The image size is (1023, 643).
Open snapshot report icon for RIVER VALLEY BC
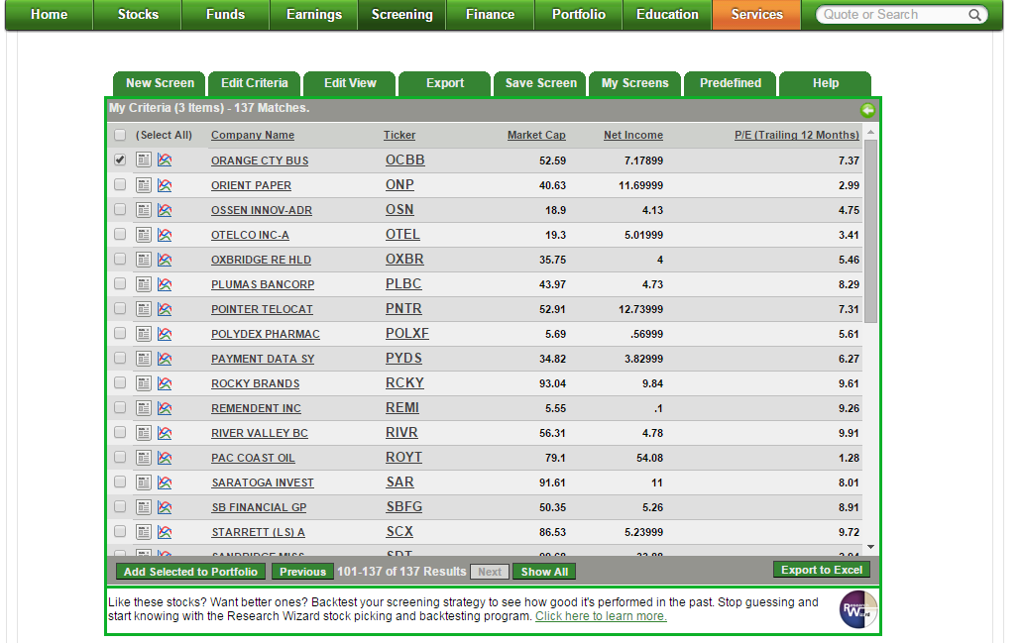pos(144,432)
